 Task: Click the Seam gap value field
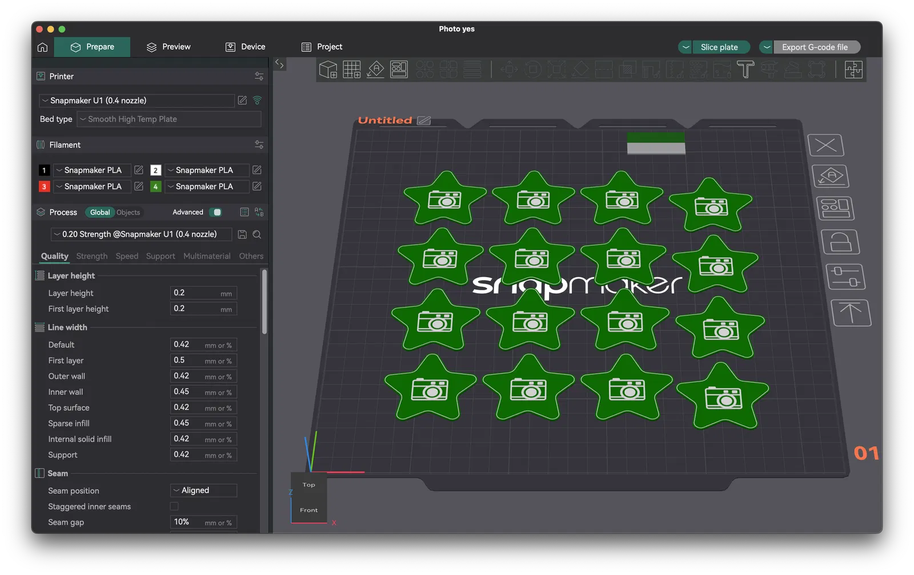click(x=203, y=522)
